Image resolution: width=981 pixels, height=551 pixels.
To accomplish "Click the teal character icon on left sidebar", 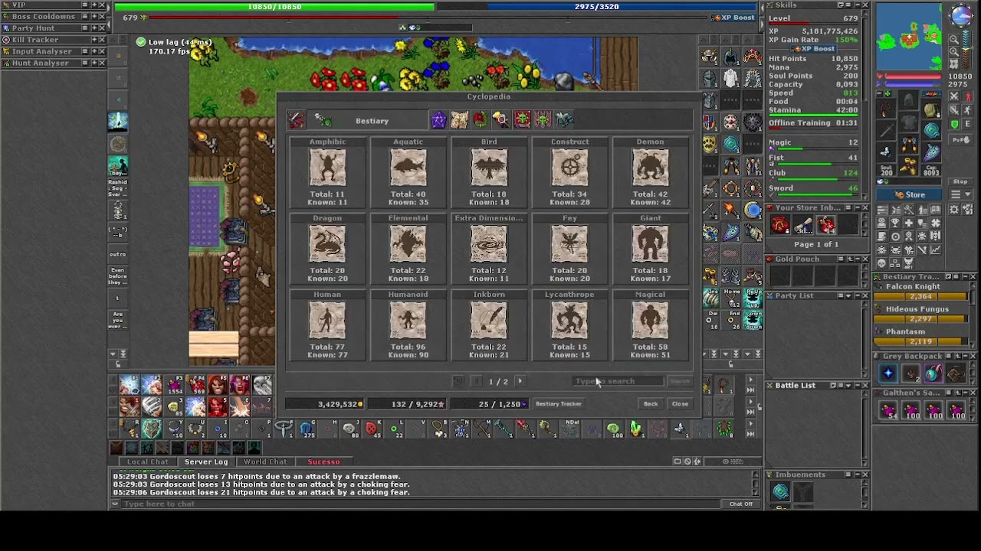I will pyautogui.click(x=118, y=166).
